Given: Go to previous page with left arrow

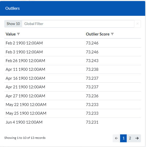Looking at the screenshot, I should pos(116,138).
